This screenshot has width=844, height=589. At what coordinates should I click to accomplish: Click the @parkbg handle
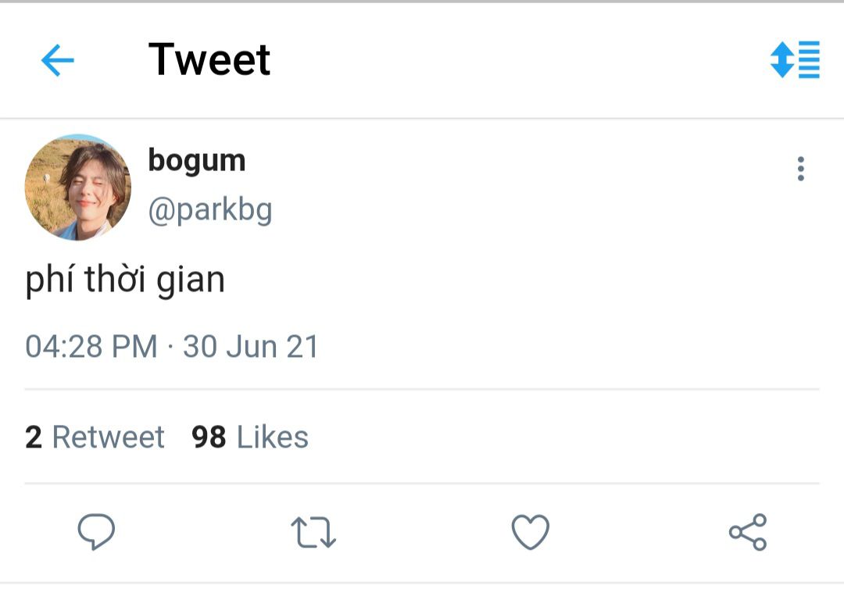coord(210,210)
